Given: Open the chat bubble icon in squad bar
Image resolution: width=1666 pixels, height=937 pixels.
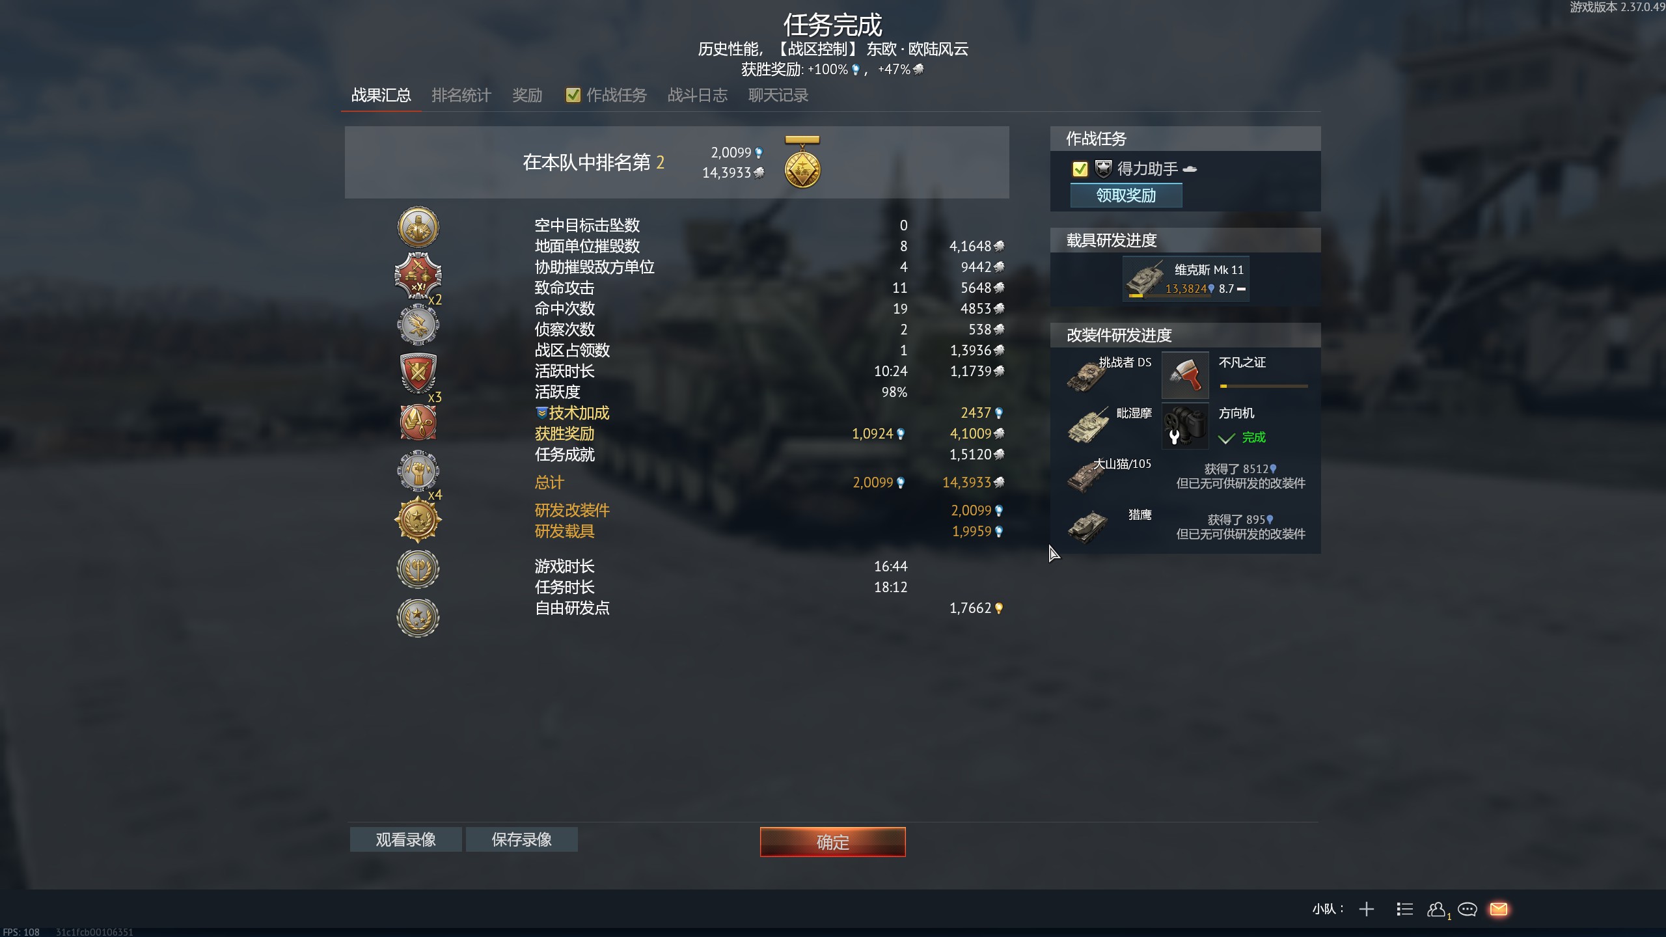Looking at the screenshot, I should [1467, 909].
